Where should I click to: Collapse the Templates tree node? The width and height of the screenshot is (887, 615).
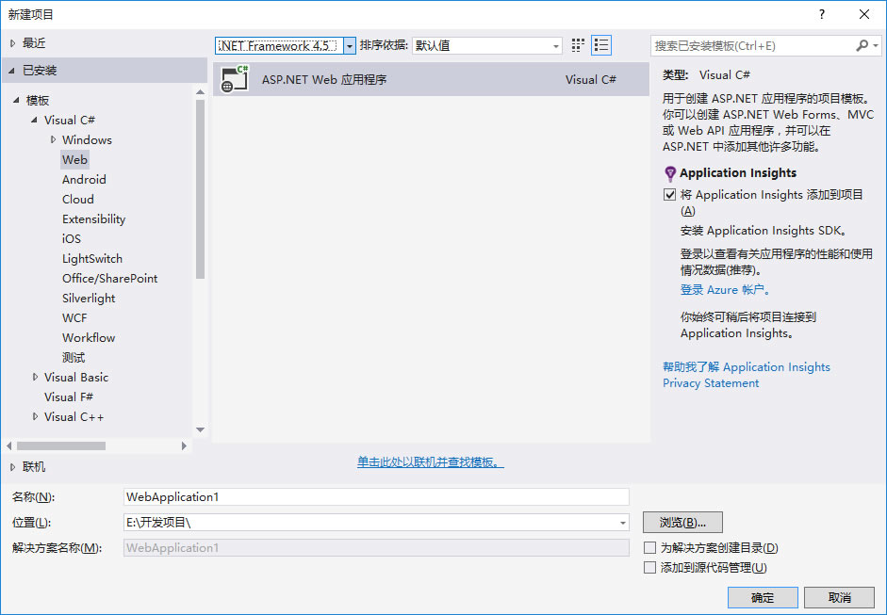click(16, 100)
